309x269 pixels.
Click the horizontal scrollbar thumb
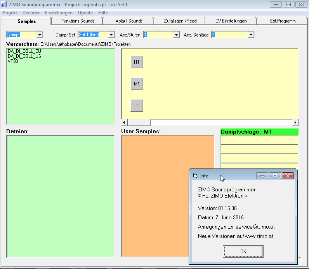click(139, 122)
